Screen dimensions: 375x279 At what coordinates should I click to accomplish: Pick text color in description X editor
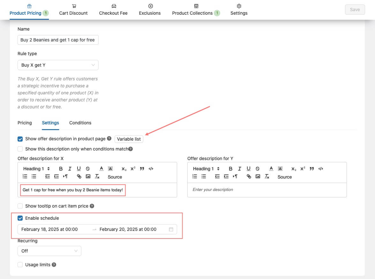pyautogui.click(x=101, y=169)
